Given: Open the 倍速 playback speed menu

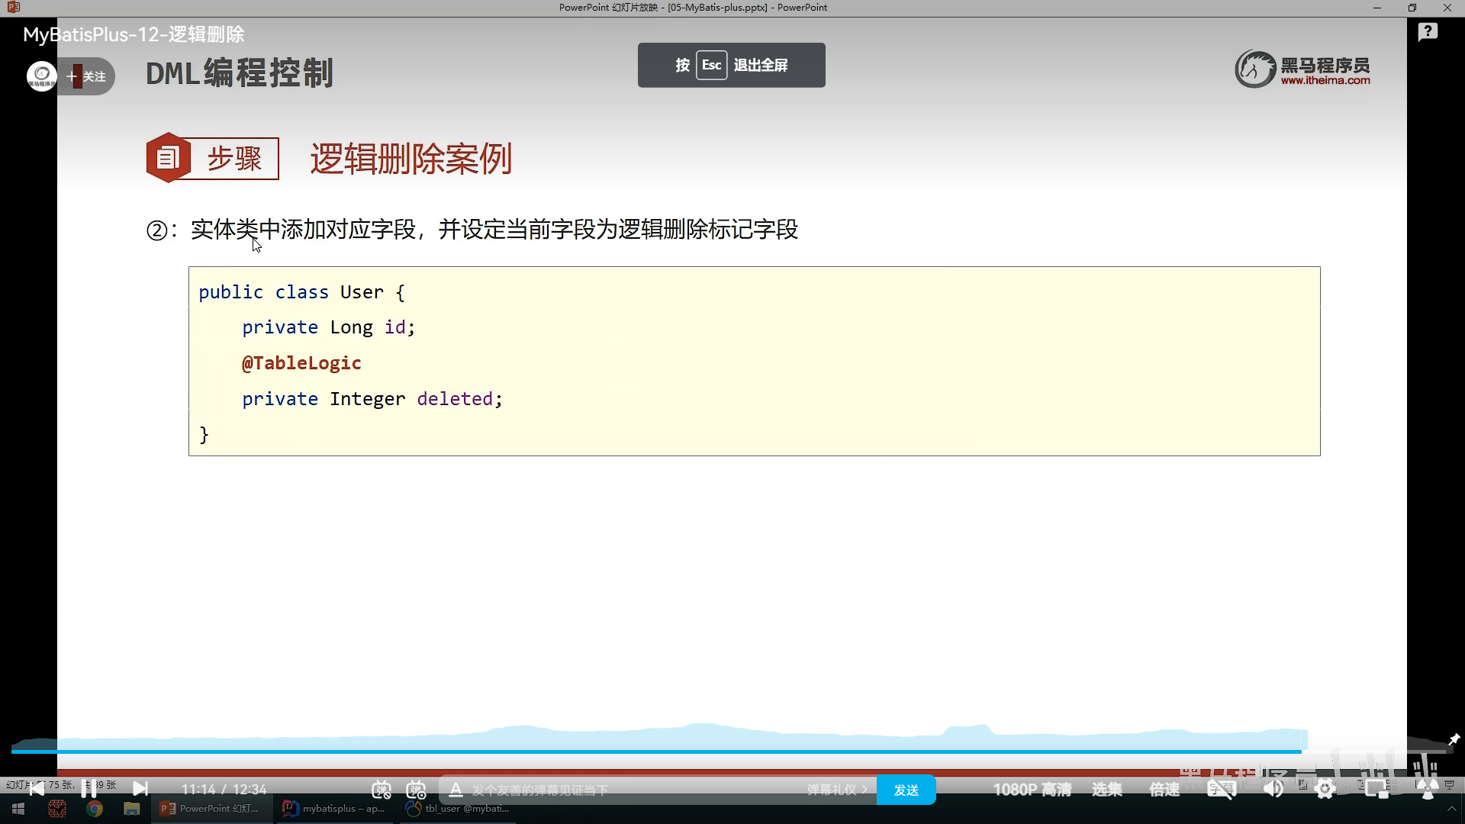Looking at the screenshot, I should 1164,790.
